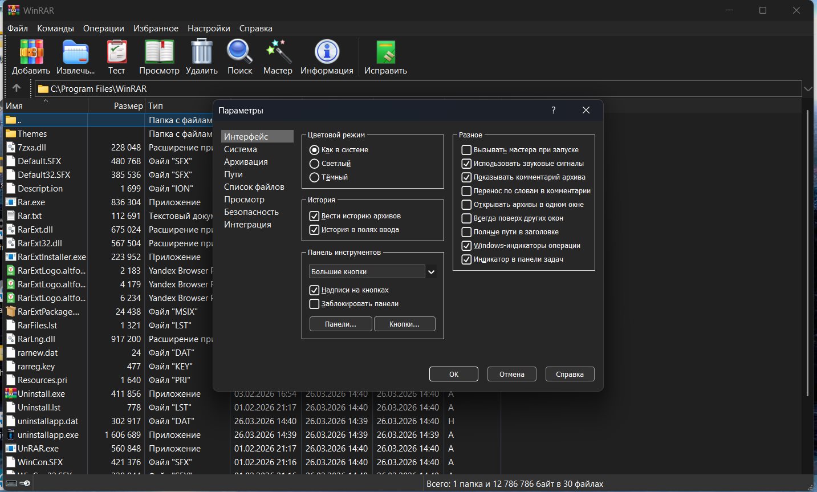Click the Имя column header sort arrow

[x=46, y=101]
